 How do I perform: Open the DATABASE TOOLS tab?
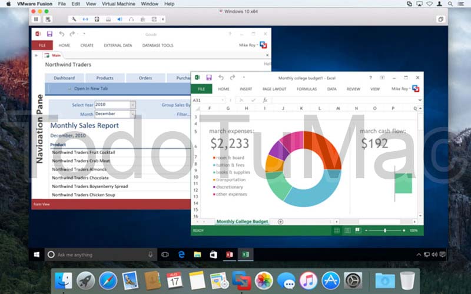158,45
